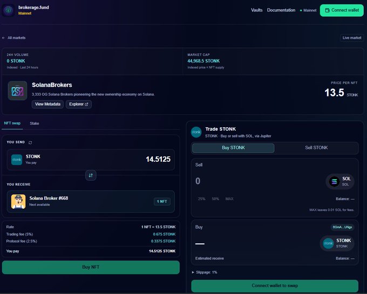Click the green Mainnet status dot
Screen dimensions: 367x294
(301, 11)
